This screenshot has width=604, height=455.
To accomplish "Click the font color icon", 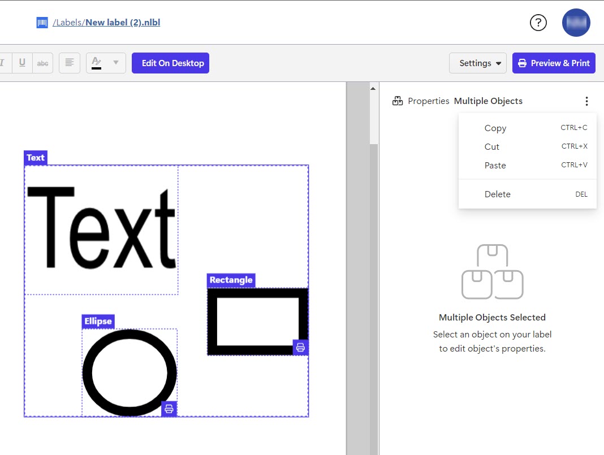I will 96,63.
